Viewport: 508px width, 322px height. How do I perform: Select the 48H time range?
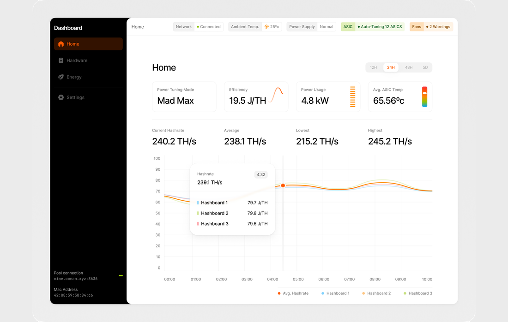tap(408, 67)
